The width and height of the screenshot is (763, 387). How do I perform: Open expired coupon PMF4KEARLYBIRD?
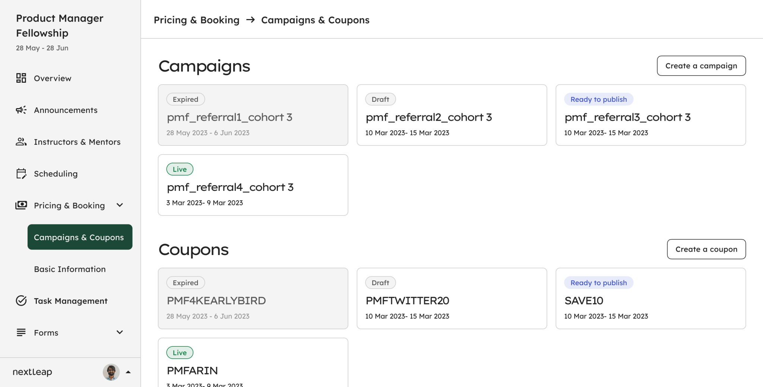pos(253,298)
